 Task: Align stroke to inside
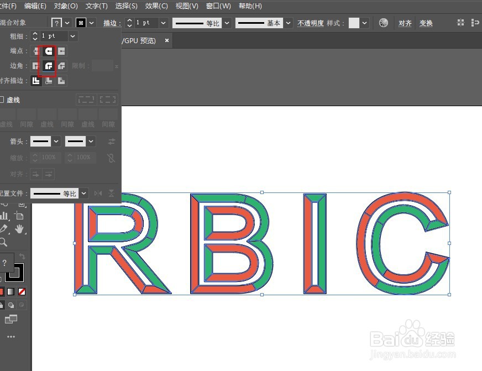point(49,81)
